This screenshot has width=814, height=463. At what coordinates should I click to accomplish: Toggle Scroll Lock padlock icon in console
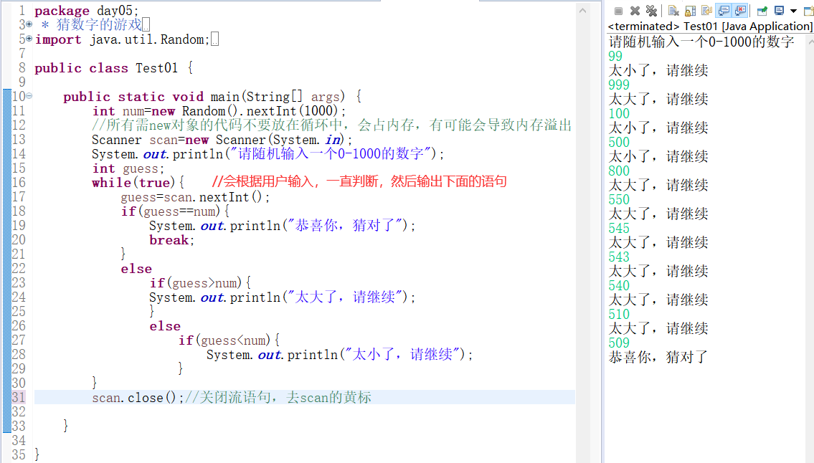pyautogui.click(x=691, y=11)
